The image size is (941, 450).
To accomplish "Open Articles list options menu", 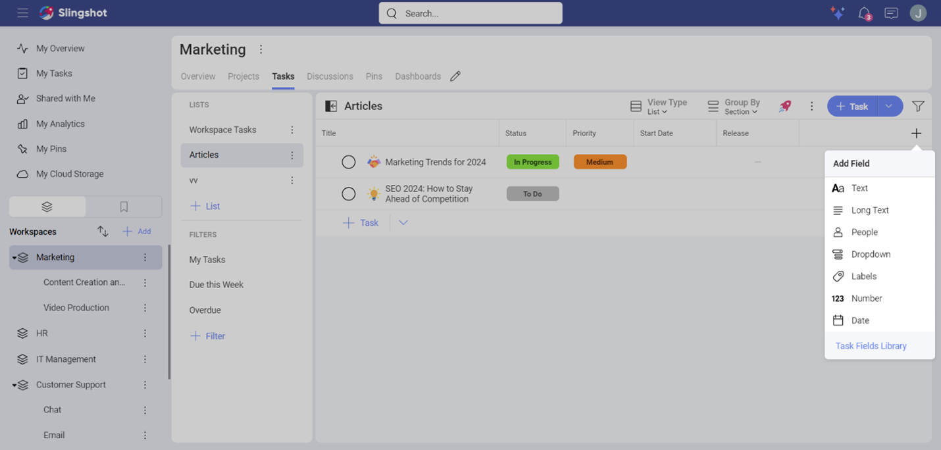I will [x=292, y=155].
